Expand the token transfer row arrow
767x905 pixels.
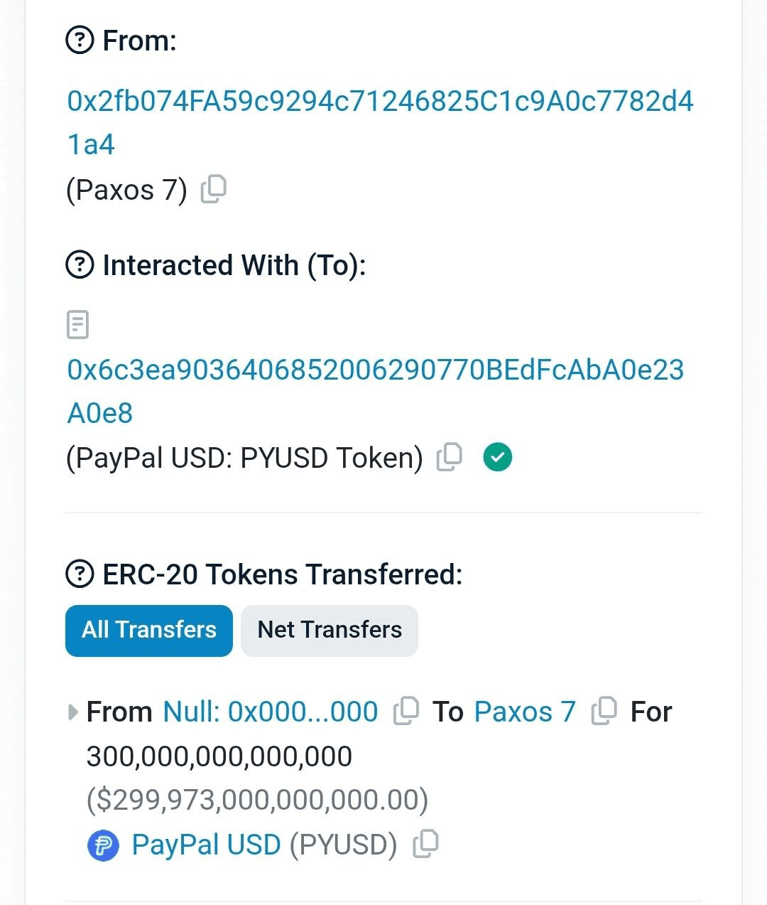pyautogui.click(x=72, y=712)
